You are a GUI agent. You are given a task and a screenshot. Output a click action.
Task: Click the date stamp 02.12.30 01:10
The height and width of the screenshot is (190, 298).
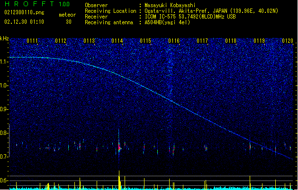pyautogui.click(x=24, y=22)
